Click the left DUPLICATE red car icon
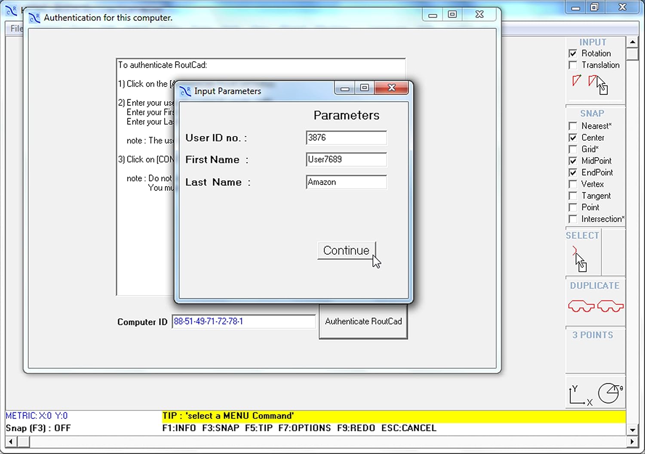Screen dimensions: 645x454 tap(581, 306)
